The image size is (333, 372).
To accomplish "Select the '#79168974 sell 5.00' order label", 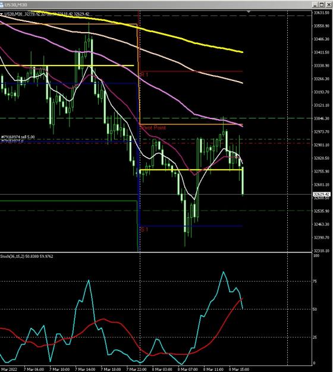I will (x=18, y=137).
